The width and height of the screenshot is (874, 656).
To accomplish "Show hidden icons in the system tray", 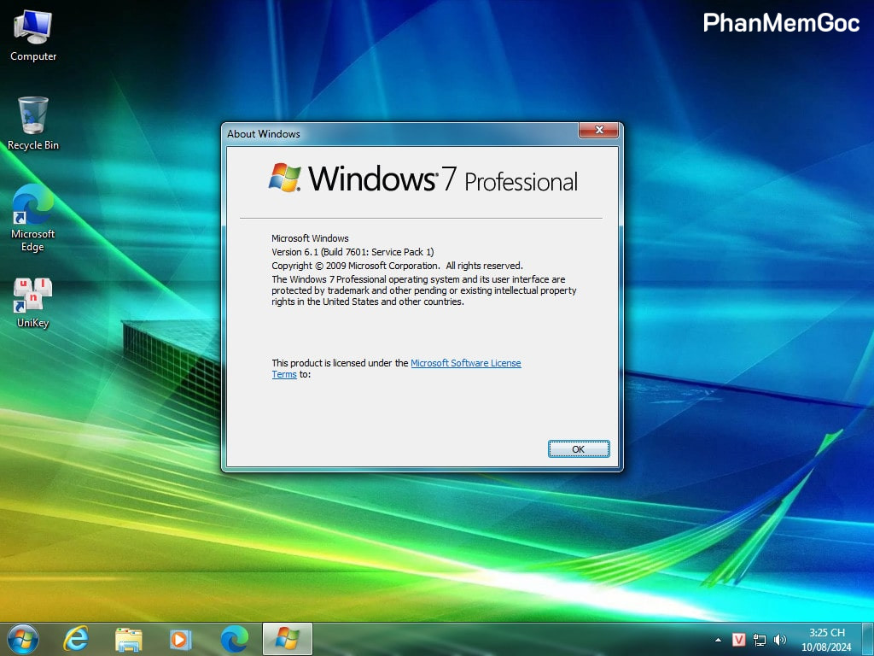I will tap(718, 640).
